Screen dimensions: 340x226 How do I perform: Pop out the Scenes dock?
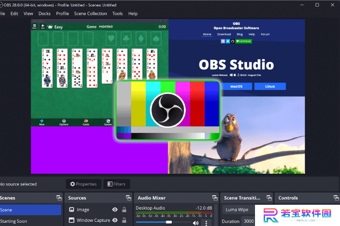point(59,198)
